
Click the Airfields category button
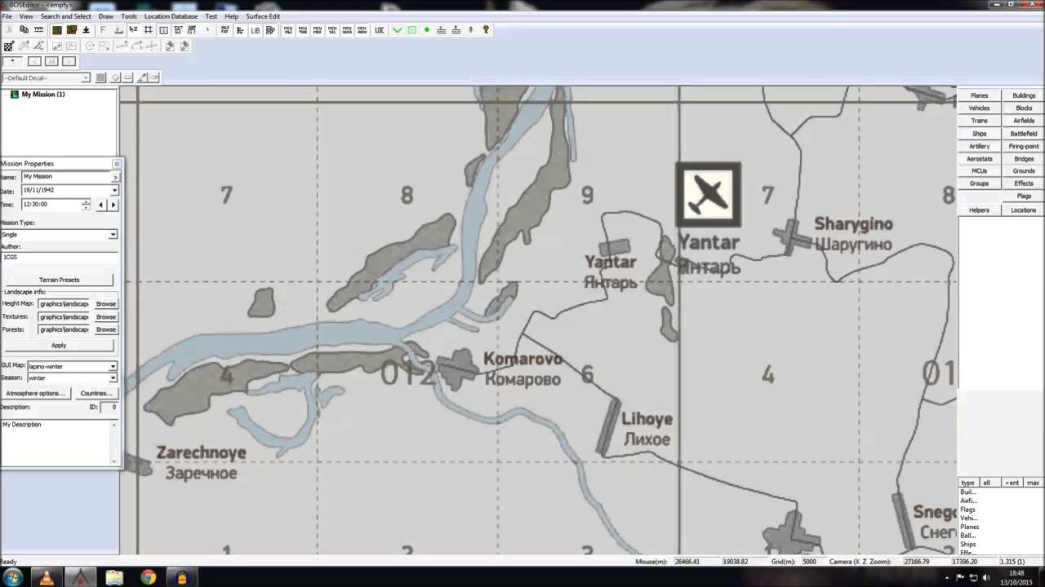coord(1024,121)
